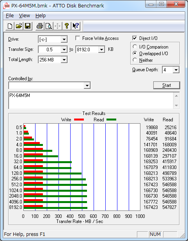
Task: Save benchmark using the floppy disk icon
Action: point(28,26)
